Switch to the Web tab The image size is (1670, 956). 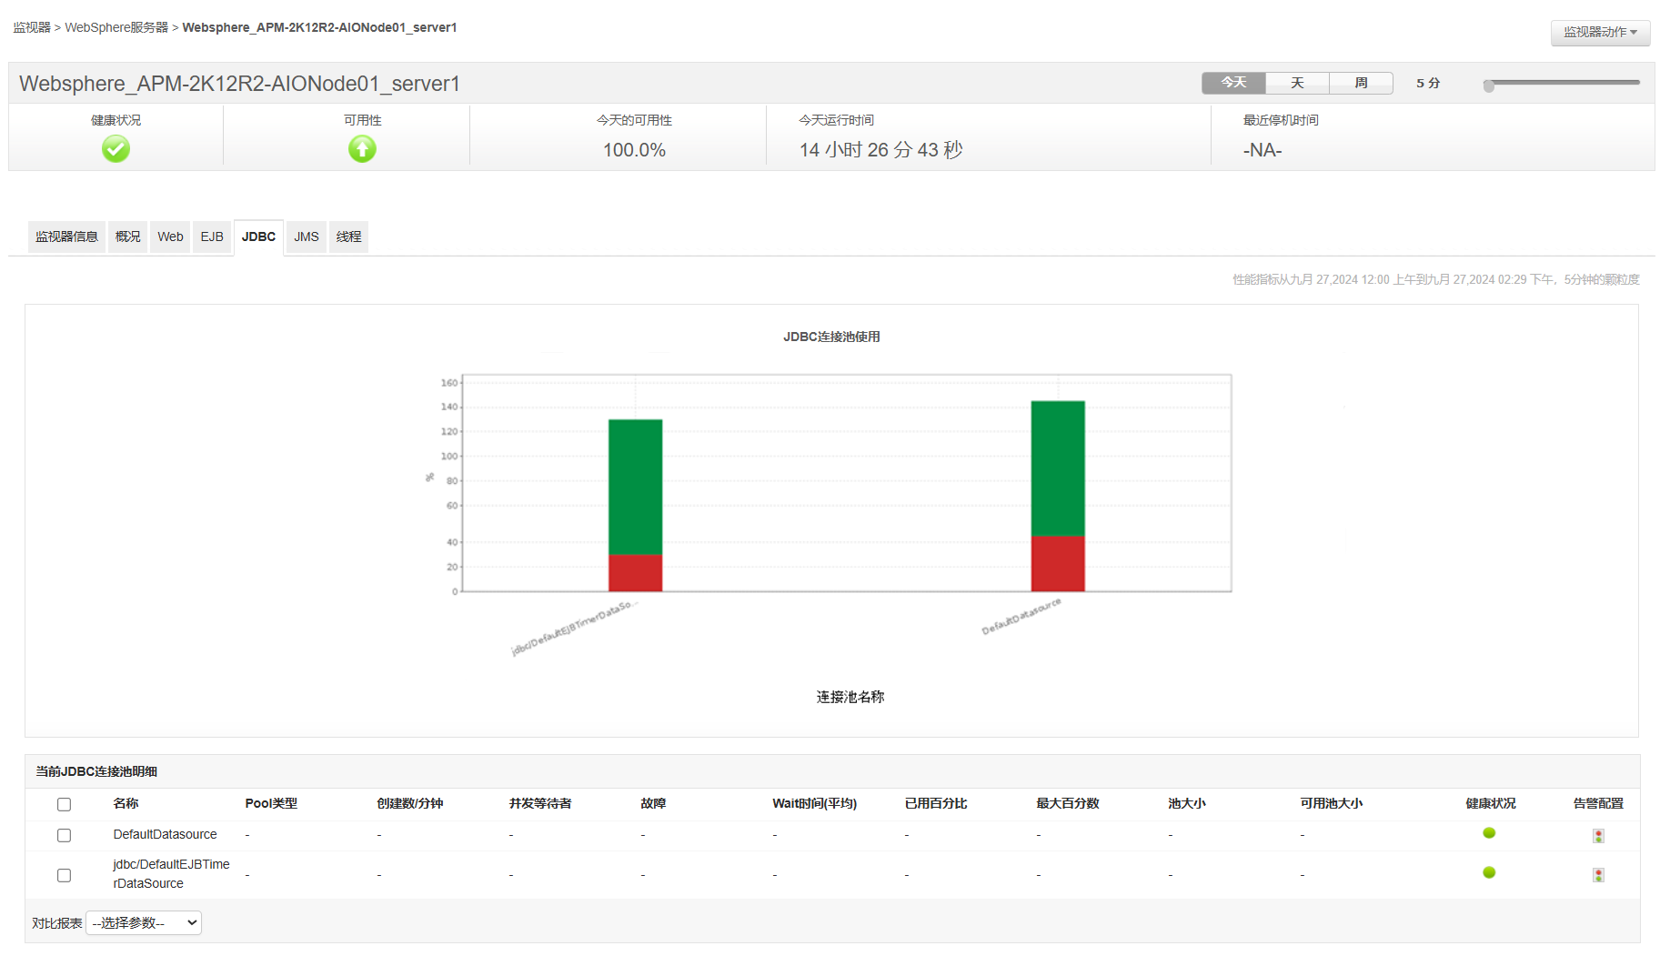click(x=170, y=236)
